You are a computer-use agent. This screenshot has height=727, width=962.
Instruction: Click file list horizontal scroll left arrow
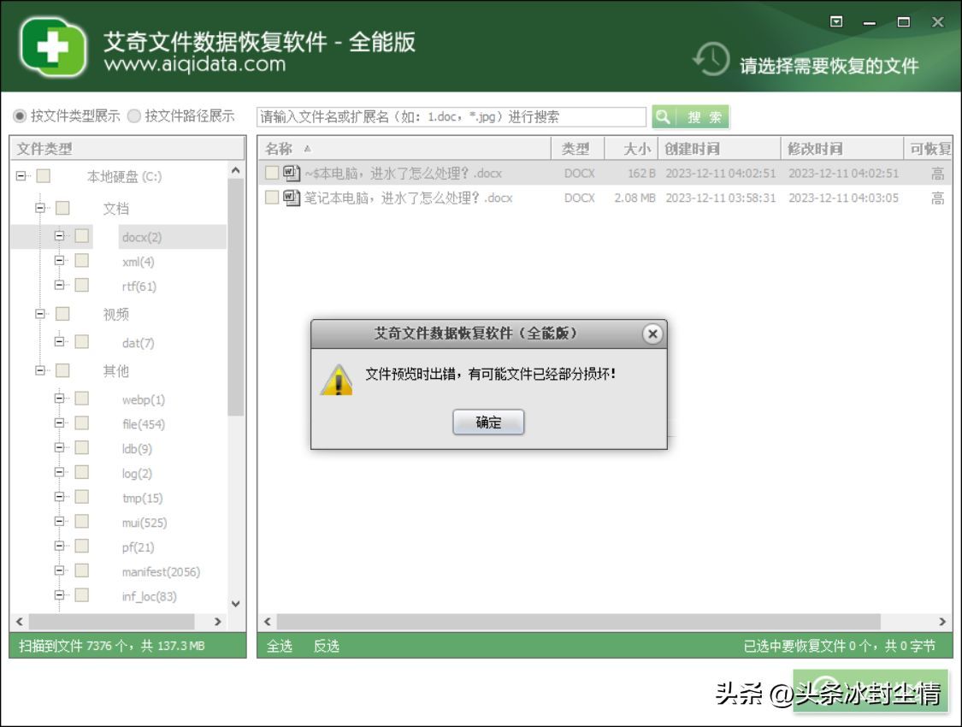pyautogui.click(x=268, y=622)
